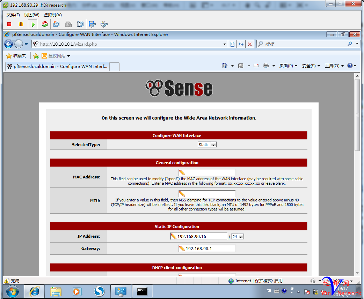
Task: Go forward in Internet Explorer
Action: 19,44
